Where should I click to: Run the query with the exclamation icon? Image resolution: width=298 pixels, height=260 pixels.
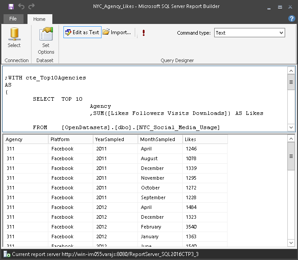(x=144, y=33)
